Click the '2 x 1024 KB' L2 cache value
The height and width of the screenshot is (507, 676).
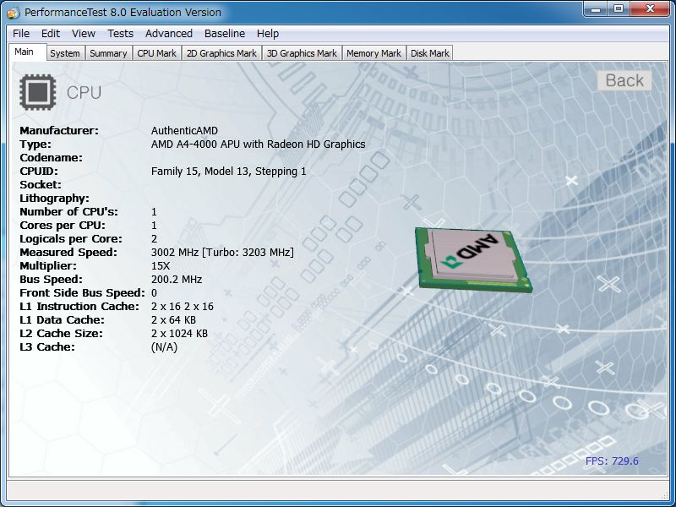click(179, 334)
